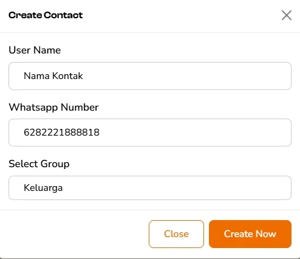Viewport: 300px width, 259px height.
Task: Expand the group combo box showing Keluarga
Action: (x=150, y=188)
